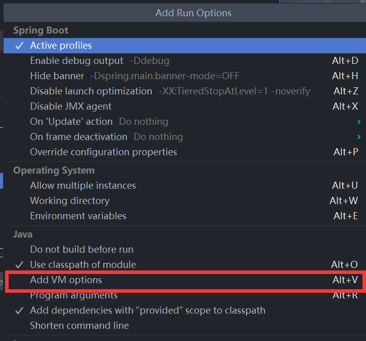
Task: Choose Override configuration properties
Action: [185, 152]
